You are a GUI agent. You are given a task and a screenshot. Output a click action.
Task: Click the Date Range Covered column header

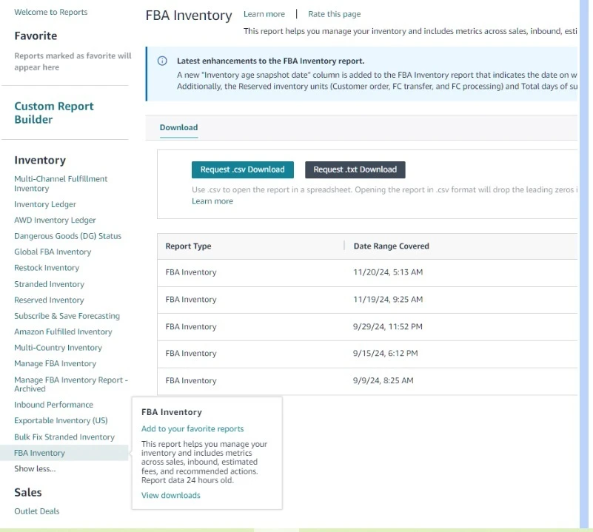click(x=392, y=246)
